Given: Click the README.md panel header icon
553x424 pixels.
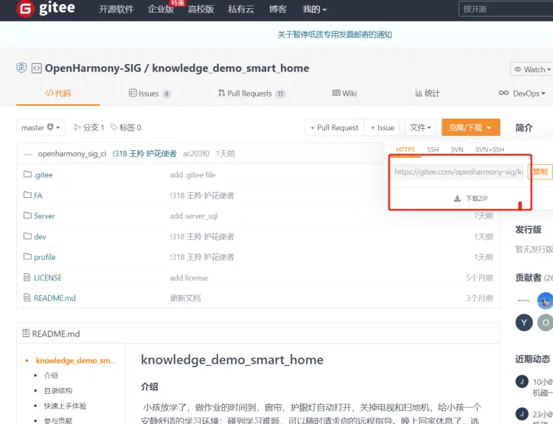Looking at the screenshot, I should pos(26,333).
